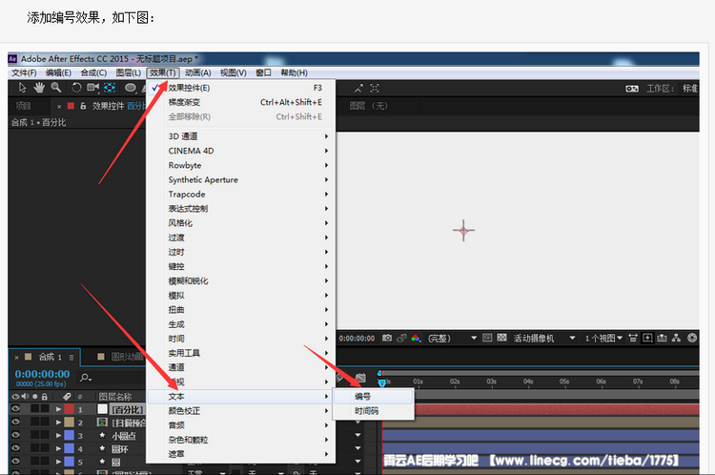The height and width of the screenshot is (475, 715).
Task: Hide layer 1 百分比 with eye icon
Action: coord(16,409)
